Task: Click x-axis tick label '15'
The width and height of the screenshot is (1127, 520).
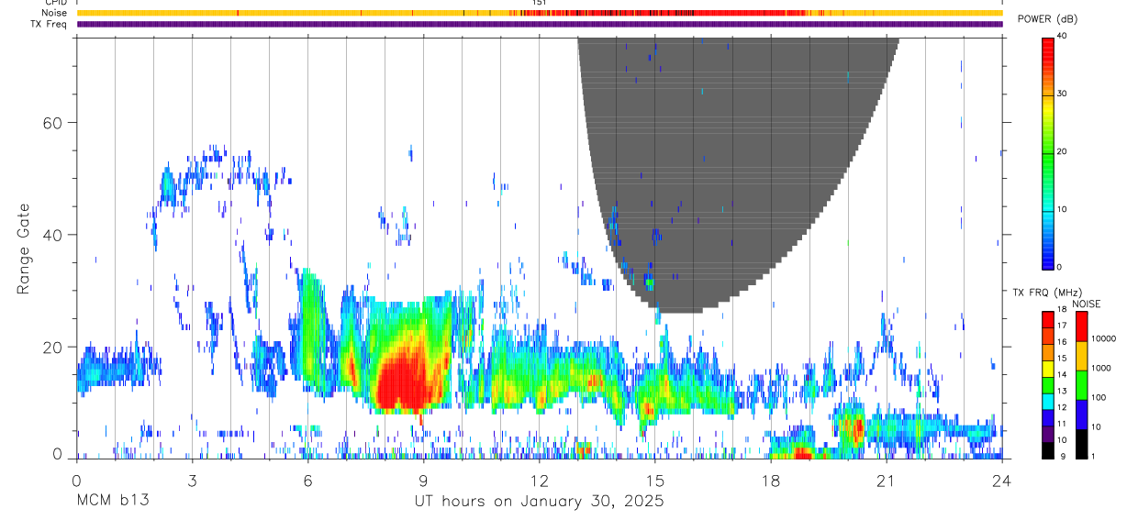Action: [x=655, y=480]
